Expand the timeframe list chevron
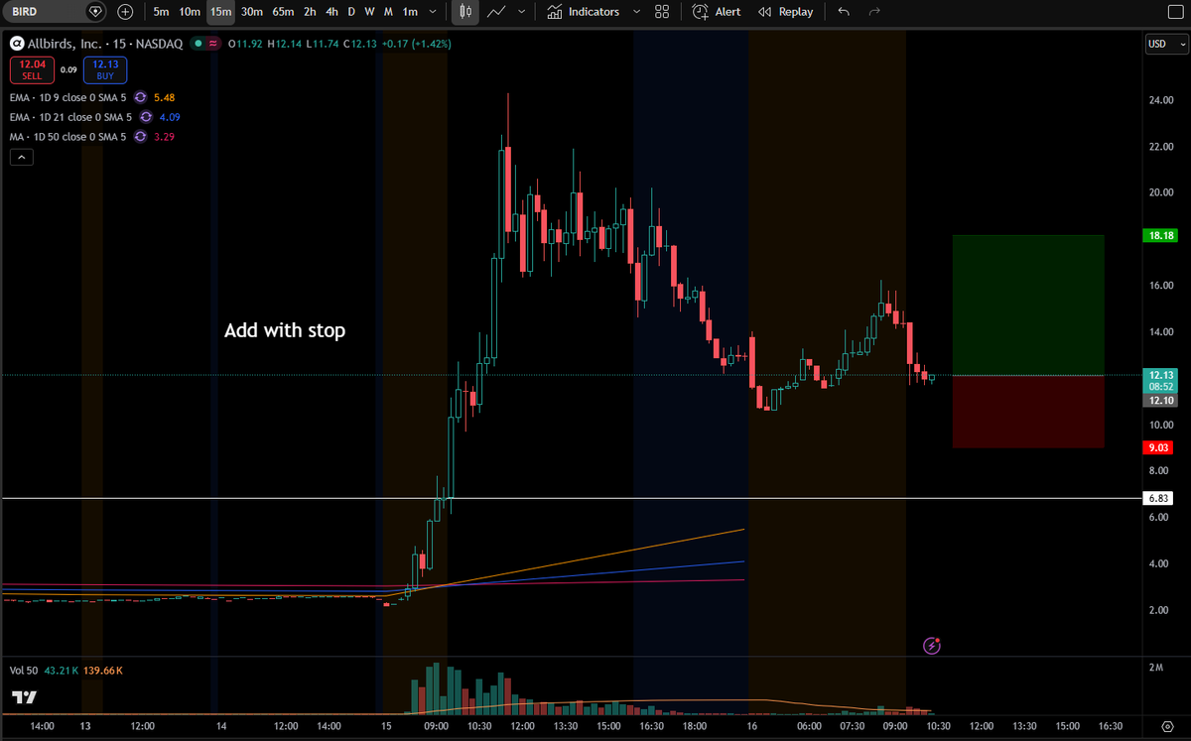 [433, 12]
